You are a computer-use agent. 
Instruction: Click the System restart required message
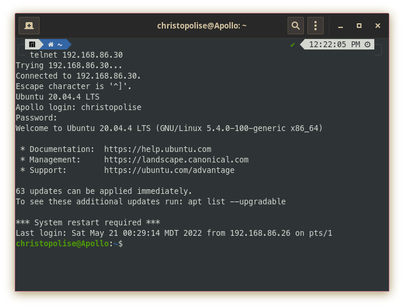88,222
